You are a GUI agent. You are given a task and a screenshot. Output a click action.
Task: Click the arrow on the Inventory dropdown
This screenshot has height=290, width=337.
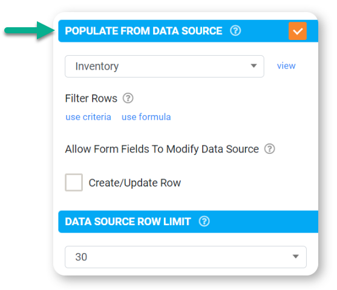(x=254, y=65)
